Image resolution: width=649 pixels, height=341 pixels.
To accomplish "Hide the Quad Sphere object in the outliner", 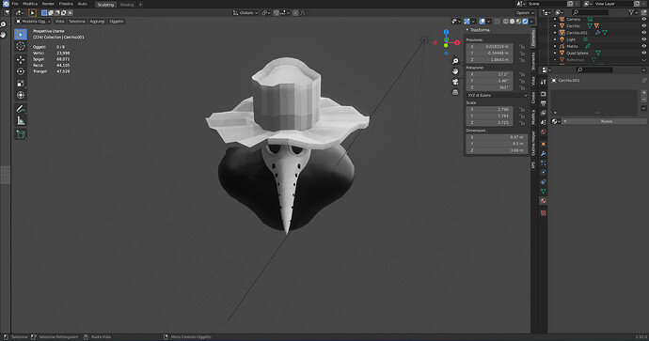I will (643, 53).
